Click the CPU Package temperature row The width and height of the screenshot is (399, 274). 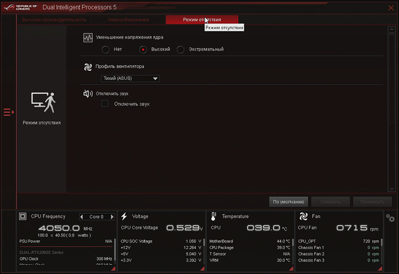(x=250, y=248)
